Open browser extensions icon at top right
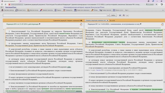165x93 pixels. click(162, 4)
